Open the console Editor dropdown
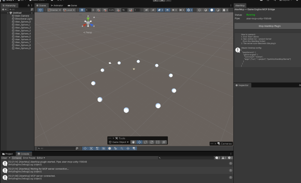 click(41, 158)
